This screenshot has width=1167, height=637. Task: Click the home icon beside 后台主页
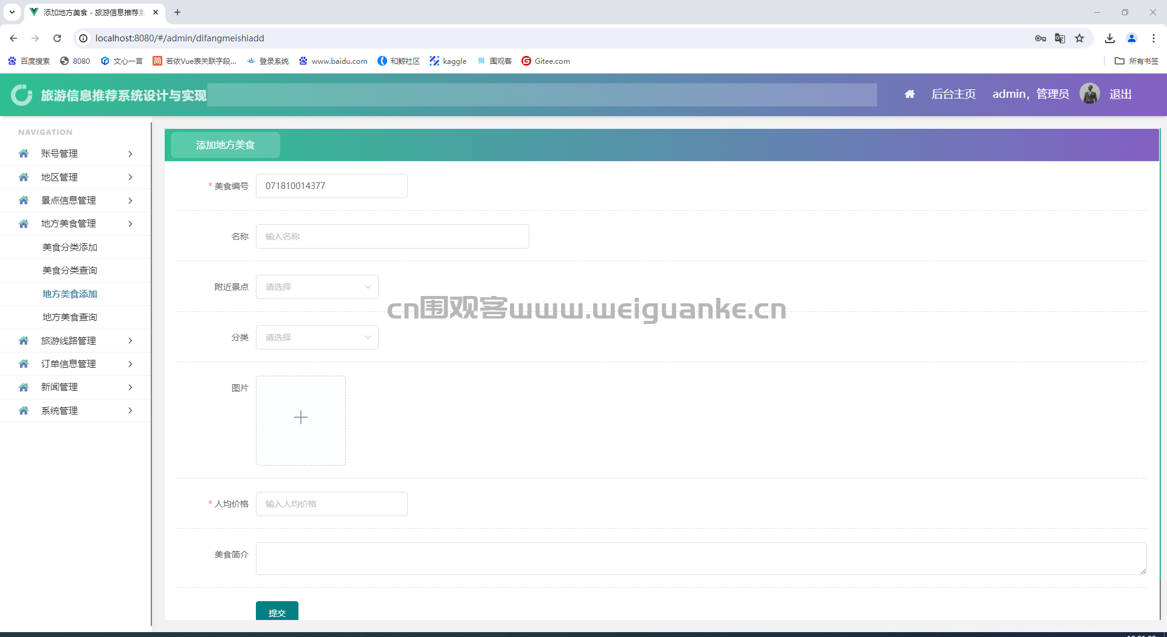[909, 94]
